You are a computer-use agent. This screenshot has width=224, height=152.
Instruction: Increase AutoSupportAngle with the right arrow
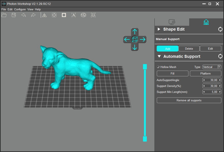click(220, 80)
